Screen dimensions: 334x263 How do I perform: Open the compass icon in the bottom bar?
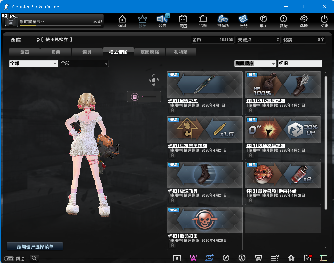point(226,258)
